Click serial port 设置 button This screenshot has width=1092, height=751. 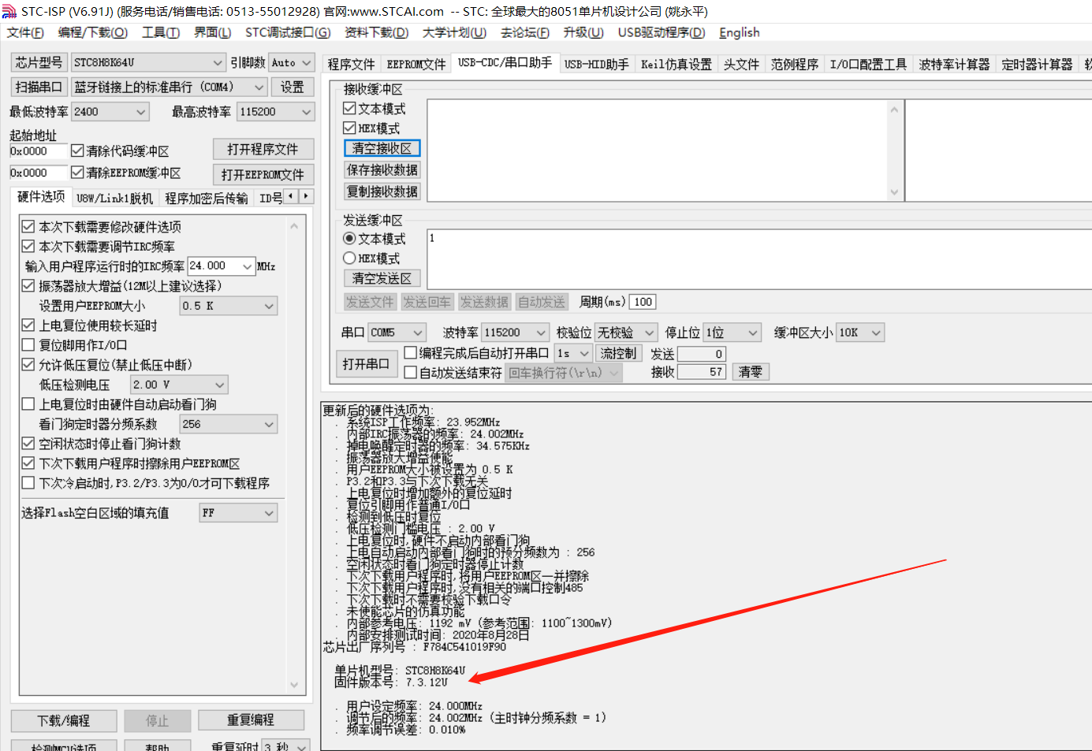pyautogui.click(x=293, y=87)
